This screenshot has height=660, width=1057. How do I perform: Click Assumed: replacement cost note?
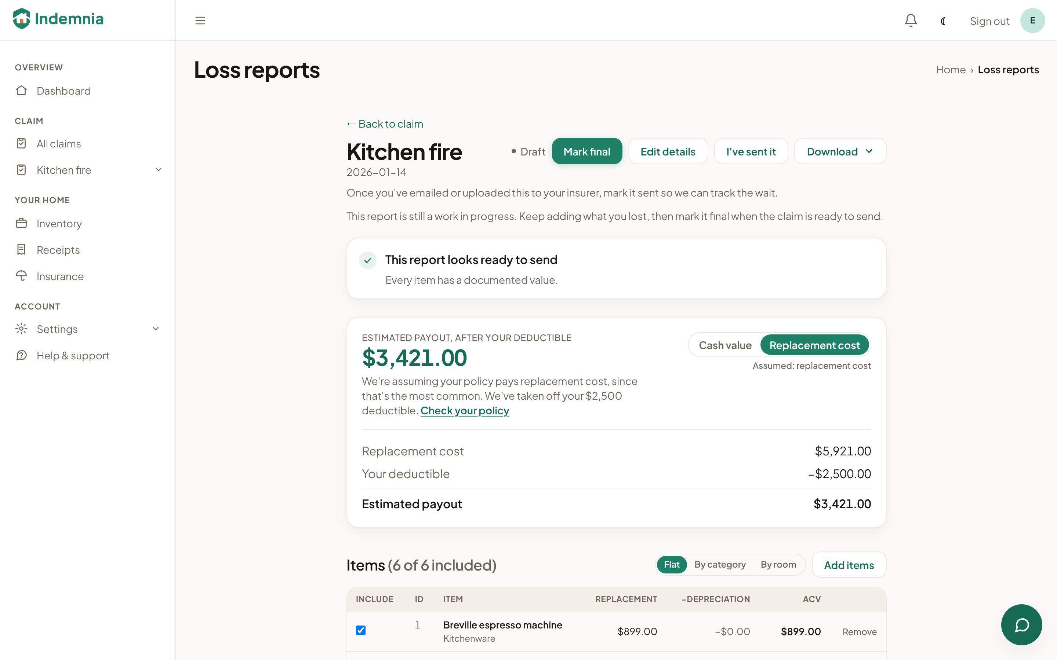coord(811,366)
